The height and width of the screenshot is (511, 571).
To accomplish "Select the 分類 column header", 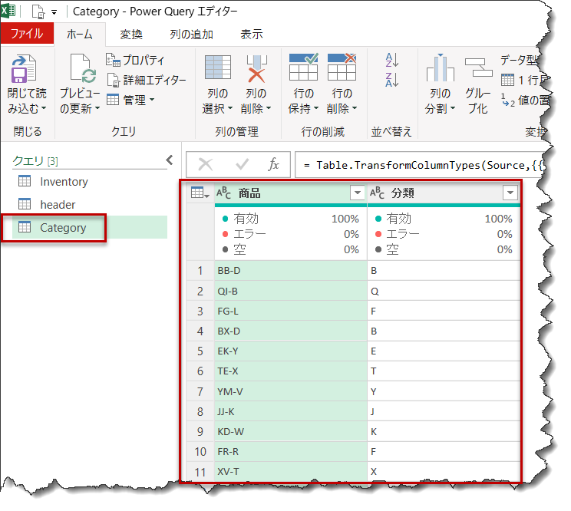I will [x=444, y=193].
